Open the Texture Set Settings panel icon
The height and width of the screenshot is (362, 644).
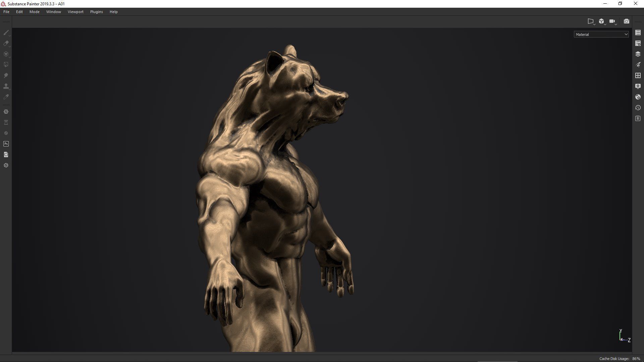(x=638, y=43)
